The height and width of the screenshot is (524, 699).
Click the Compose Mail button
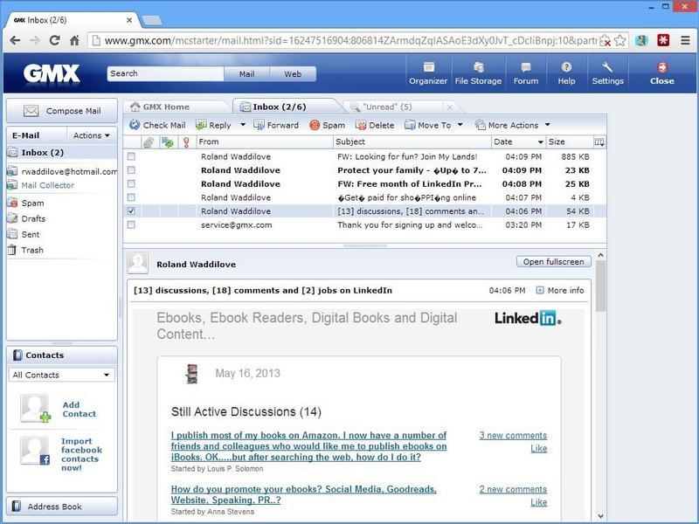click(62, 111)
